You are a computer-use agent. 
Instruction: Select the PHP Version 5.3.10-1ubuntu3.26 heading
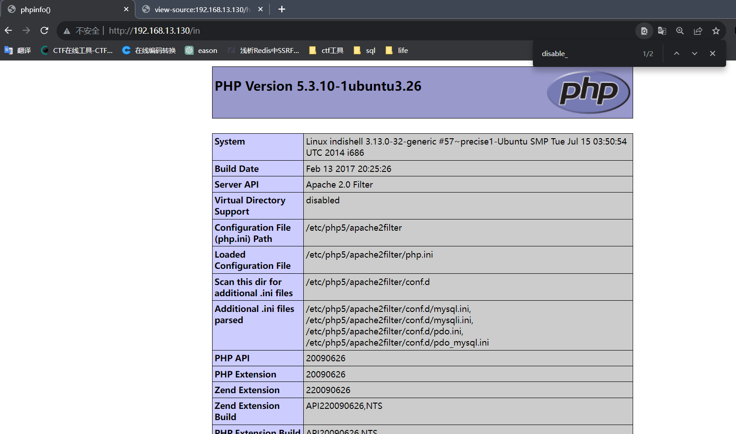(x=318, y=86)
